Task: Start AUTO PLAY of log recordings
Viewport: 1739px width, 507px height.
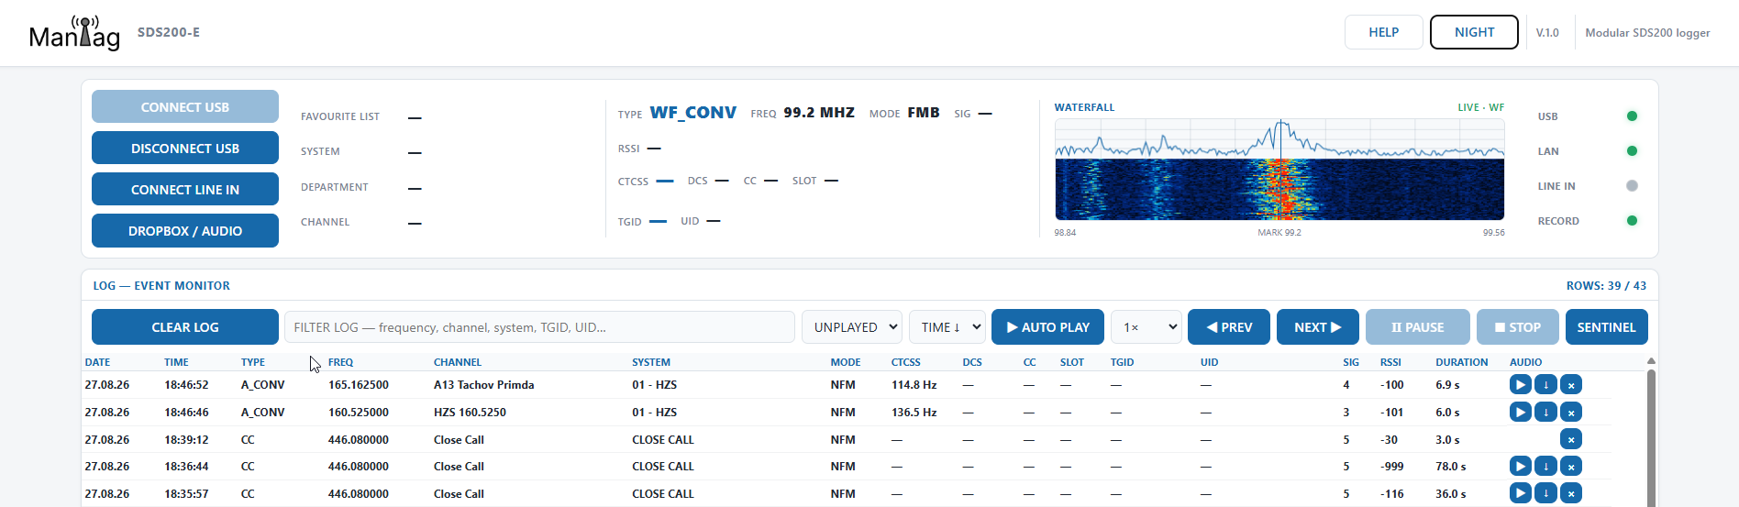Action: 1047,327
